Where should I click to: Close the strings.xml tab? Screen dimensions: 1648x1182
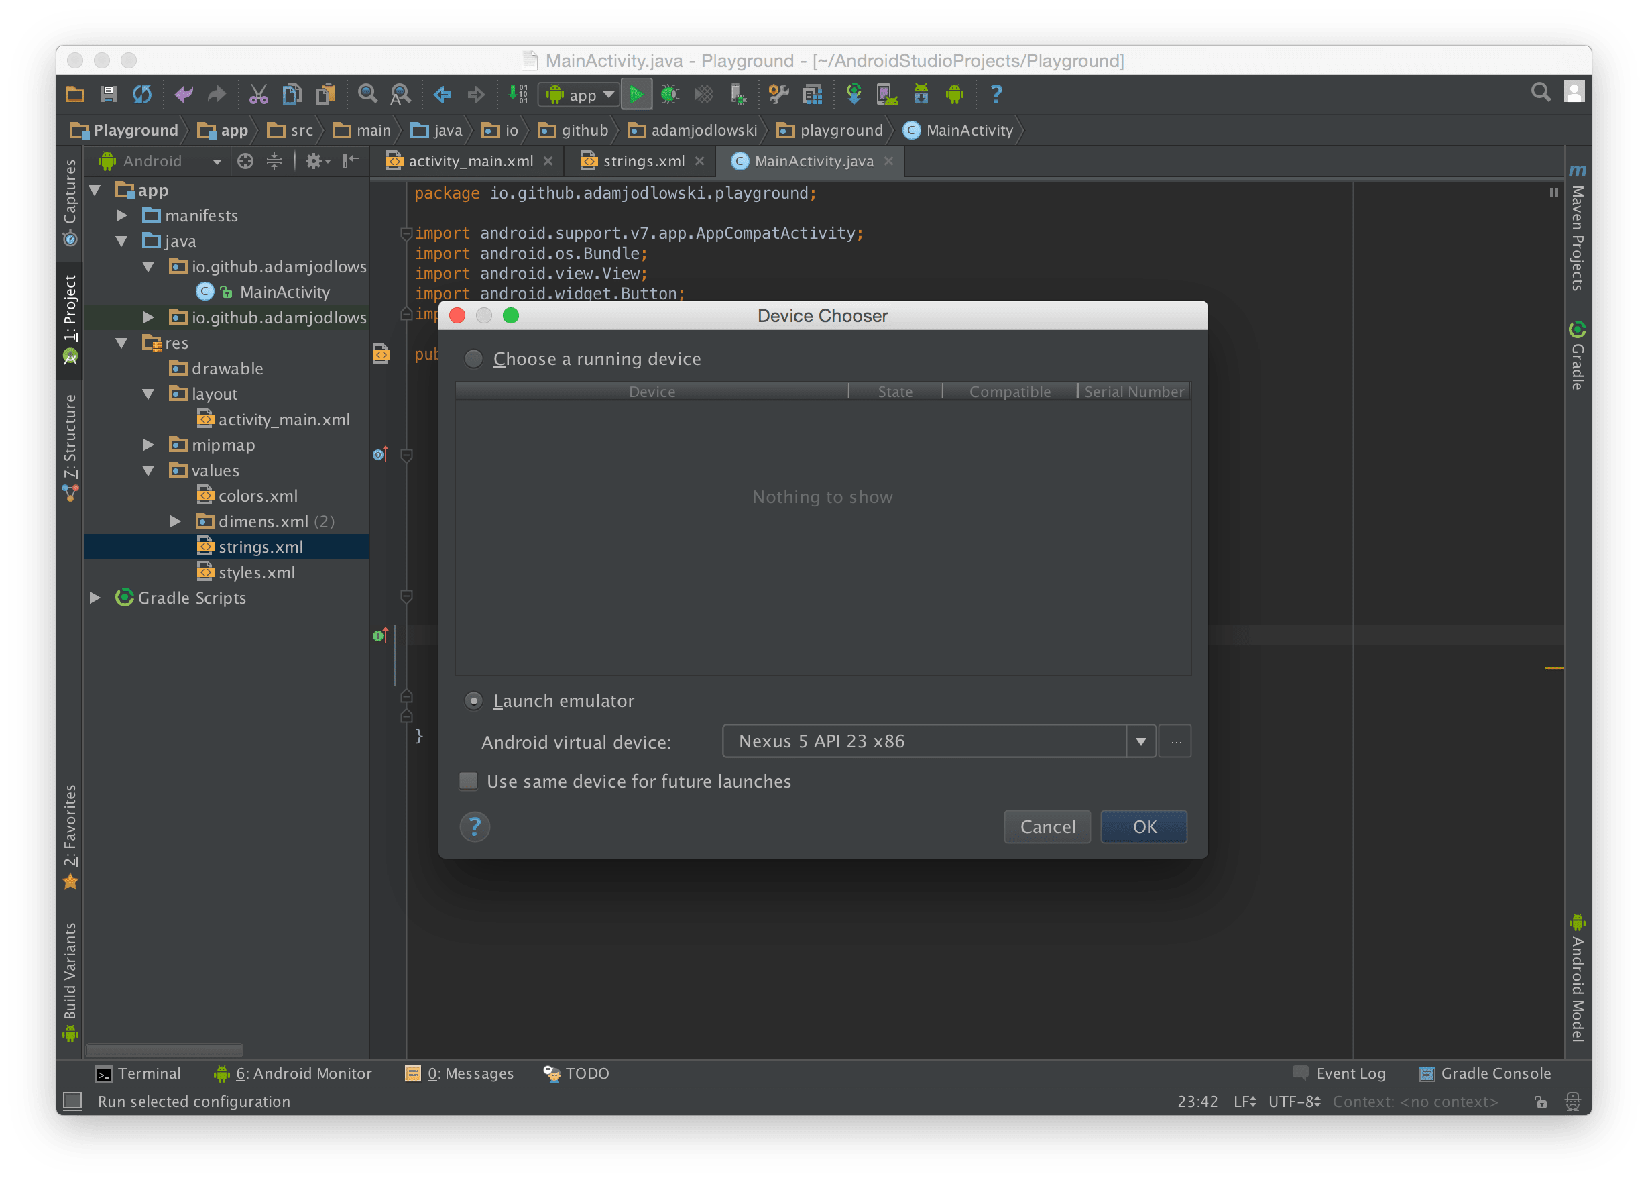700,162
